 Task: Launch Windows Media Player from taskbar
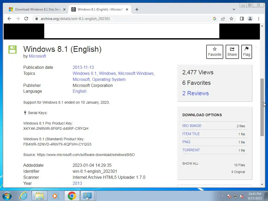[x=55, y=196]
